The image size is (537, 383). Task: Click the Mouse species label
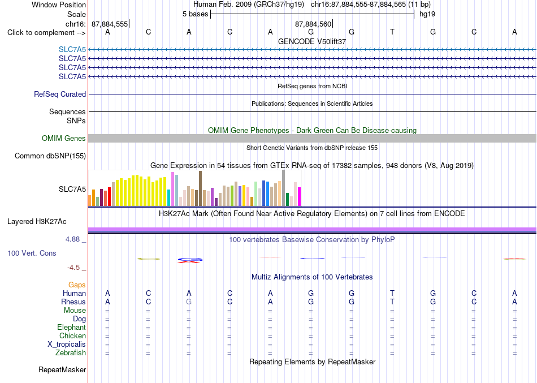coord(75,311)
